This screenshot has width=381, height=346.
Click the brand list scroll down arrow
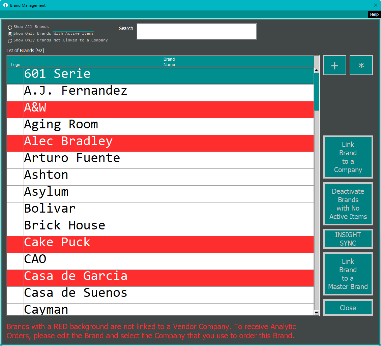pos(316,313)
